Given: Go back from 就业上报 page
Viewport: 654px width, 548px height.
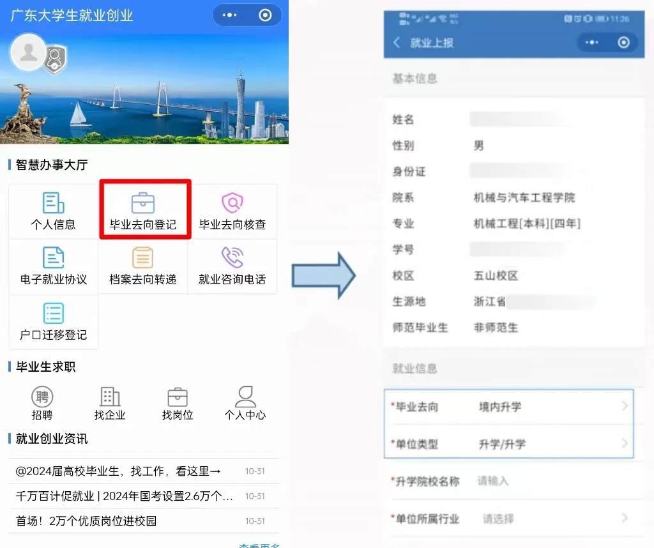Looking at the screenshot, I should click(397, 43).
